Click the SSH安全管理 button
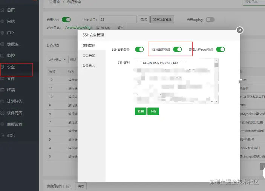The image size is (265, 191). click(162, 20)
